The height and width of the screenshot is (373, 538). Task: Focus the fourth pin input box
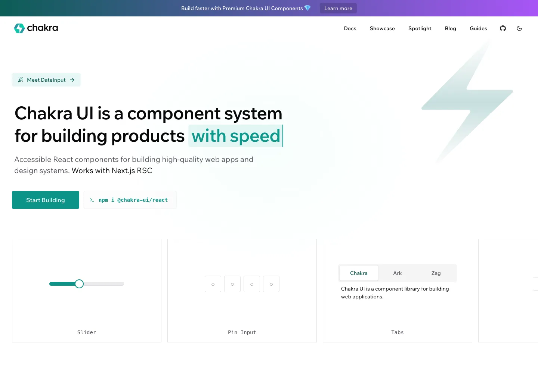(x=271, y=284)
